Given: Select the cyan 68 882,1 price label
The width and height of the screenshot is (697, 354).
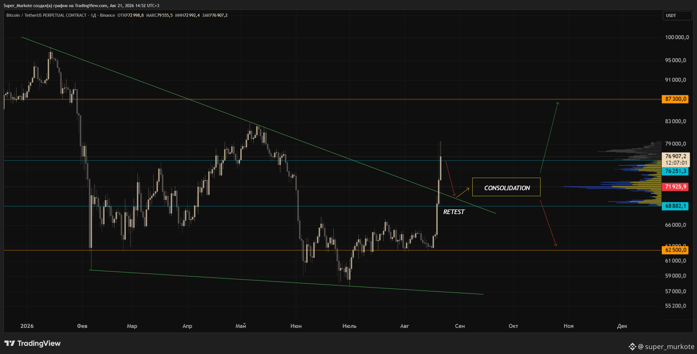Looking at the screenshot, I should [675, 206].
